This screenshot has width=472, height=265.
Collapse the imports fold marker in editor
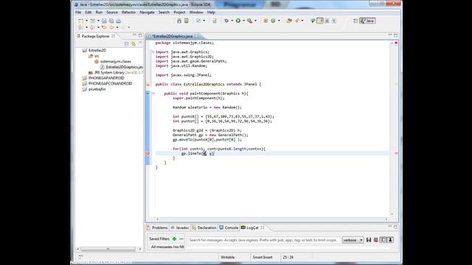point(153,52)
